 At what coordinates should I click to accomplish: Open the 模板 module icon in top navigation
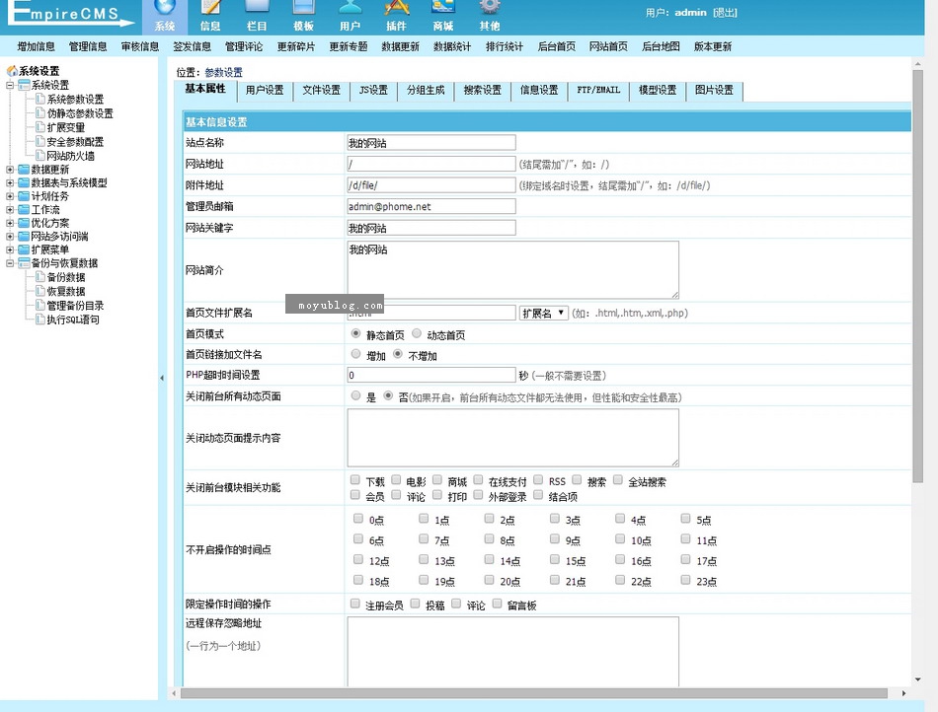(303, 7)
